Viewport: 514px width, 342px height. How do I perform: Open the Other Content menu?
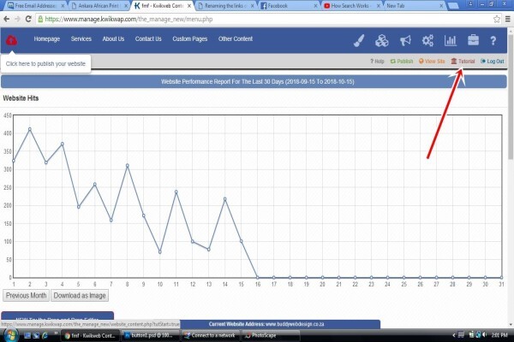coord(236,39)
